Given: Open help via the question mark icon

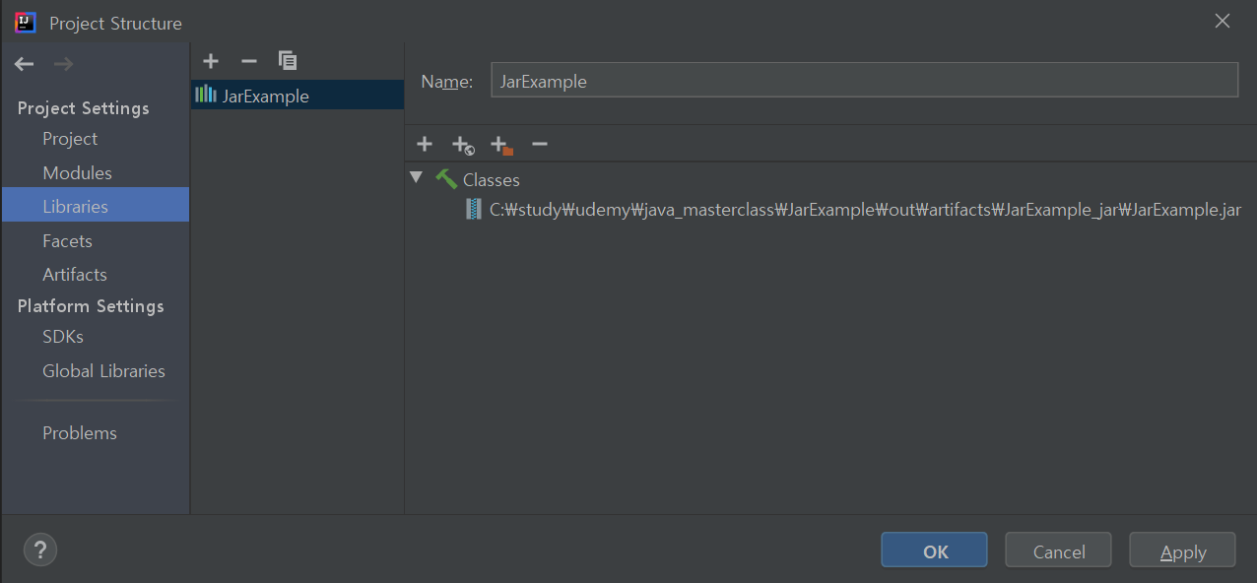Looking at the screenshot, I should (x=39, y=550).
